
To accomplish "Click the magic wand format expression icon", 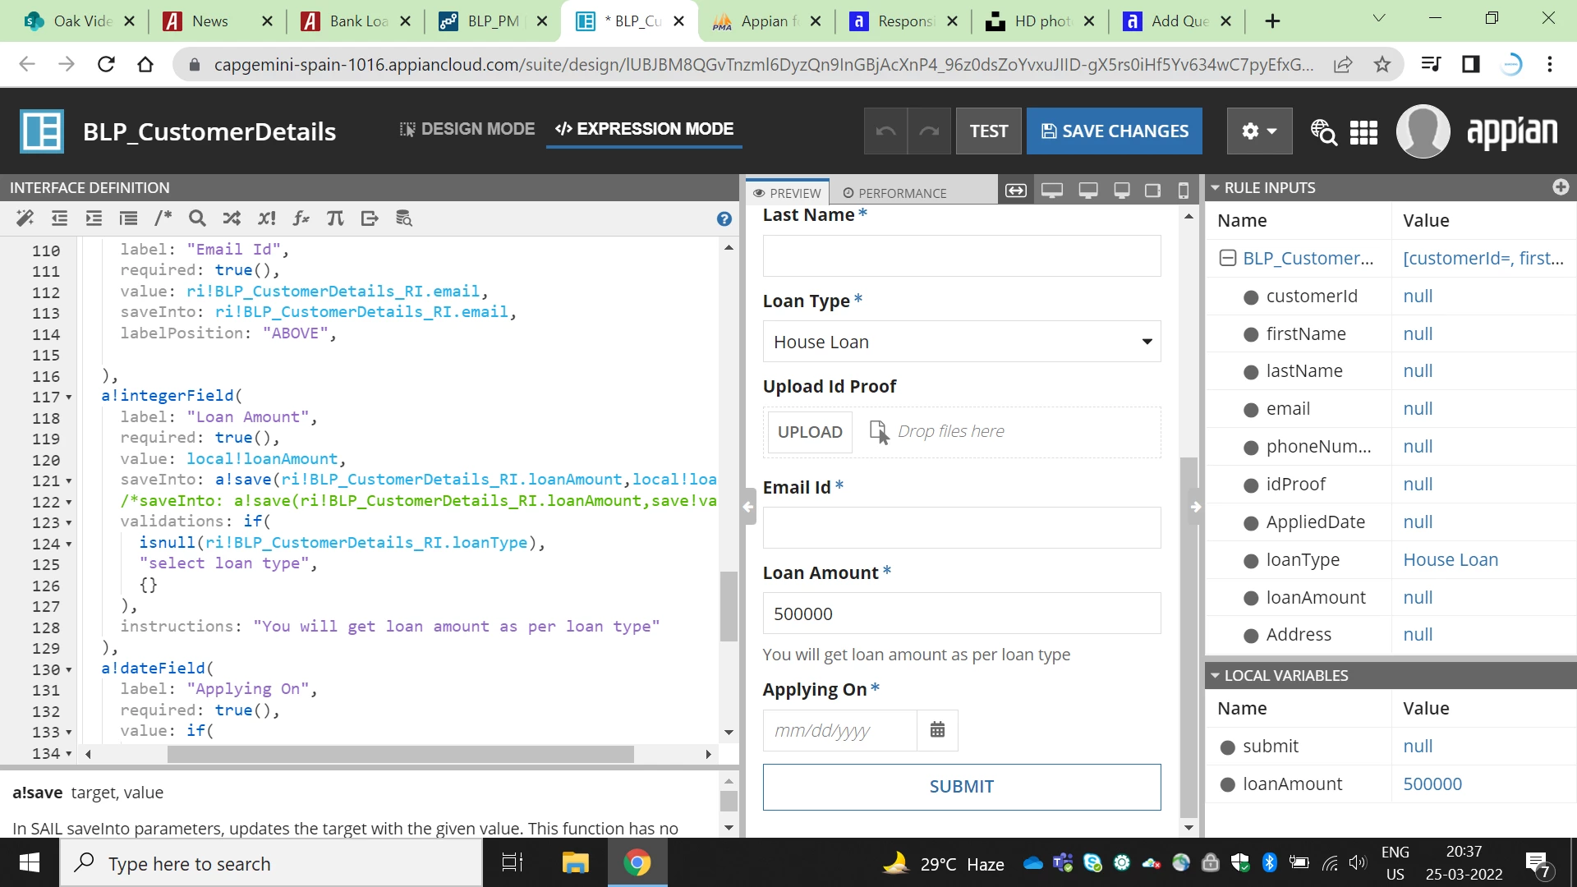I will pos(25,218).
